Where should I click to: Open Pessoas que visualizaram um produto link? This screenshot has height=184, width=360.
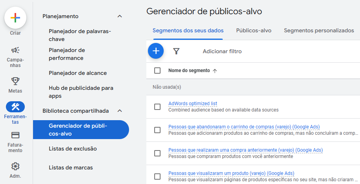(231, 173)
